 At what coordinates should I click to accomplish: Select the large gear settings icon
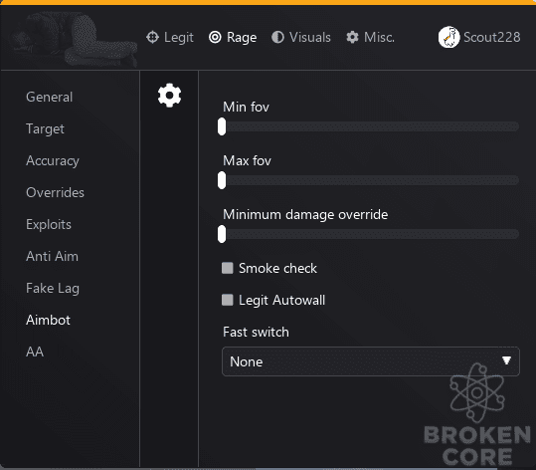[x=169, y=96]
